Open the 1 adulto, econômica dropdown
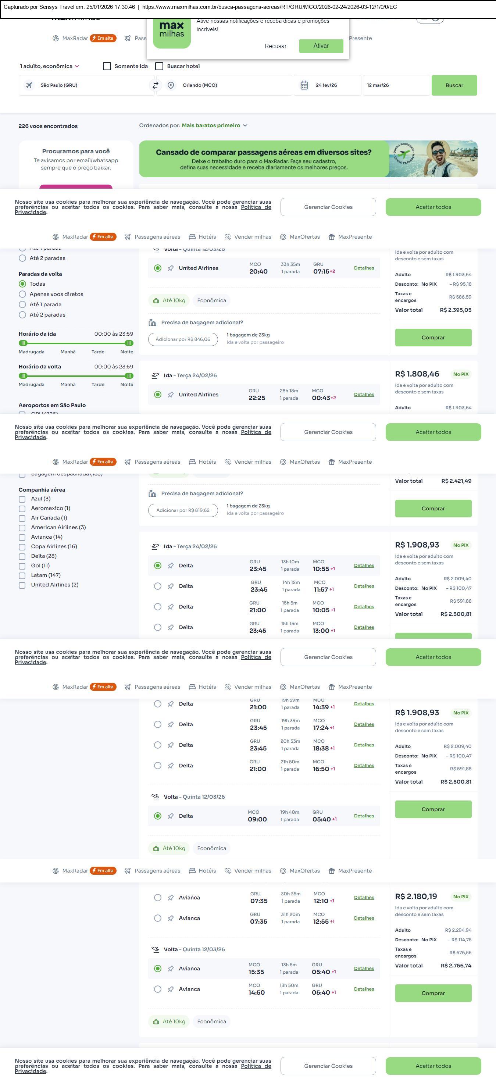 coord(50,66)
